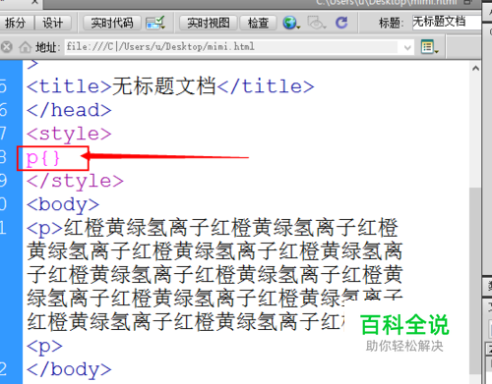Click the </body> closing tag
Screen dimensions: 492x384
coord(69,369)
